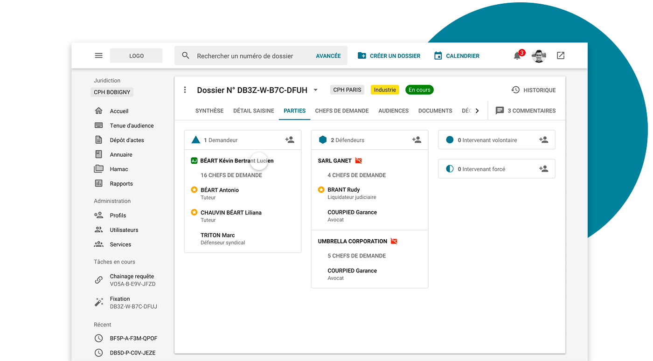Open the user avatar profile menu

point(539,56)
